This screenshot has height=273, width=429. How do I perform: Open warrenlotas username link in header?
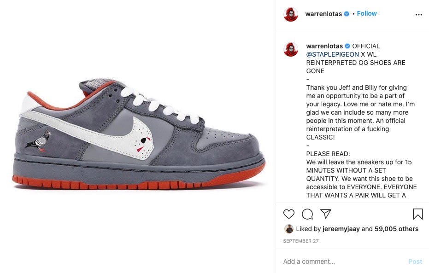click(323, 14)
